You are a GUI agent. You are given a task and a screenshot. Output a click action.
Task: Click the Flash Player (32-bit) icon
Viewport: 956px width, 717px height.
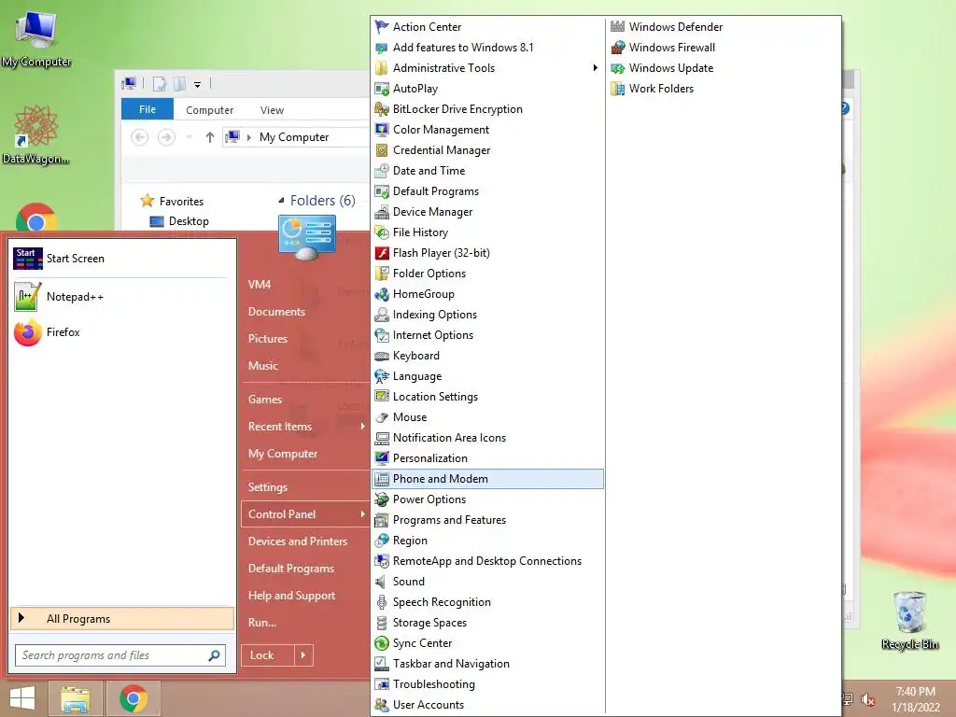[x=382, y=253]
